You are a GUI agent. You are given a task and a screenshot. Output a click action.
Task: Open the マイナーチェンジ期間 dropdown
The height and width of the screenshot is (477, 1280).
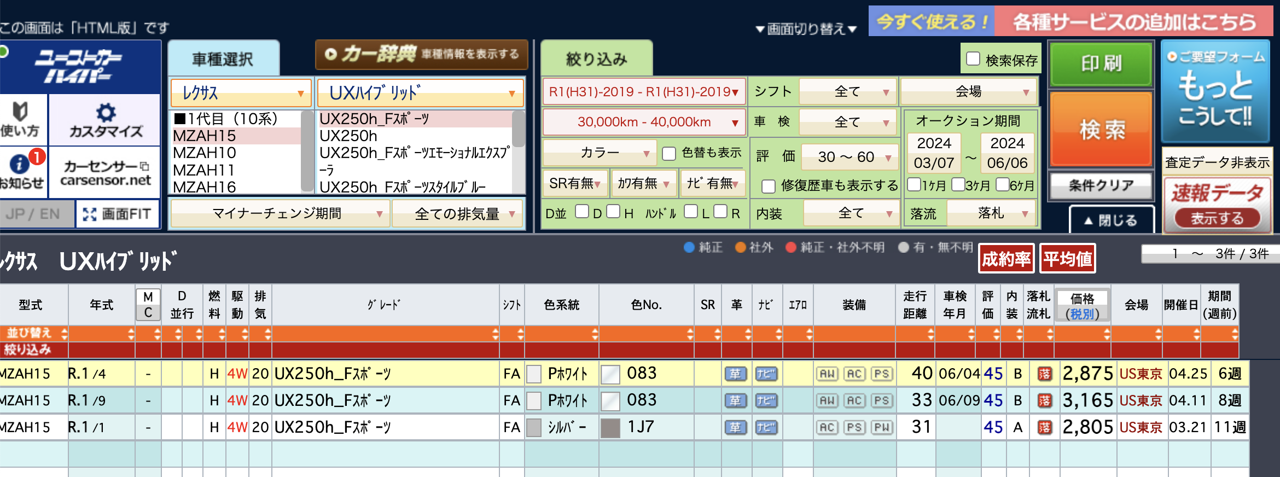[280, 214]
